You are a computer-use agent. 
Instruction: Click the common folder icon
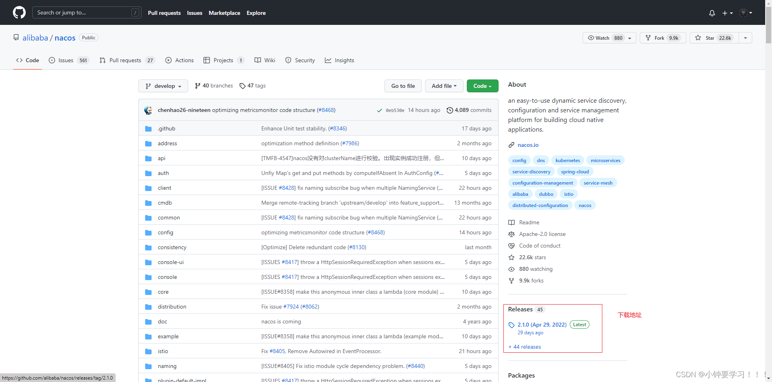pyautogui.click(x=148, y=218)
